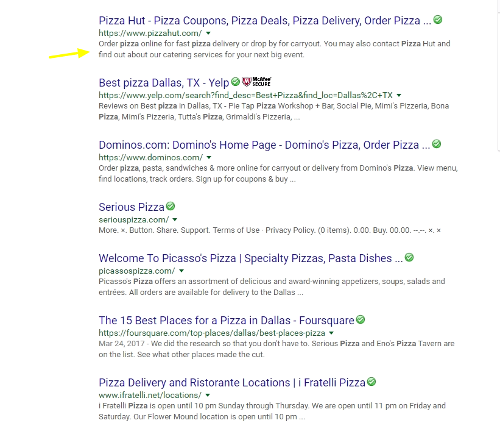Screen dimensions: 500x437
Task: Open the dropdown arrow beside pizzahut.com URL
Action: click(x=208, y=34)
